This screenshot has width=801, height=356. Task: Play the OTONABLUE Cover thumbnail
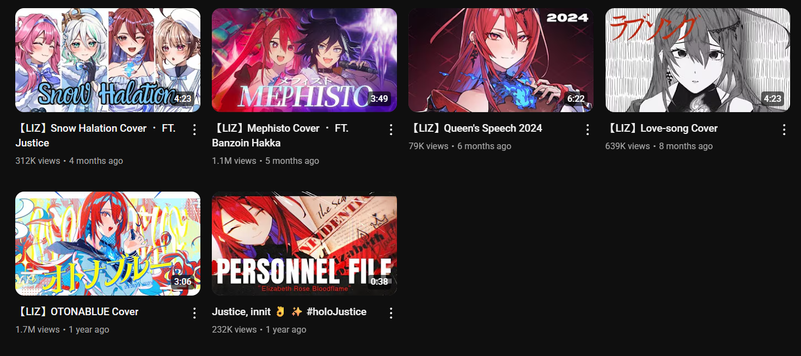coord(108,243)
